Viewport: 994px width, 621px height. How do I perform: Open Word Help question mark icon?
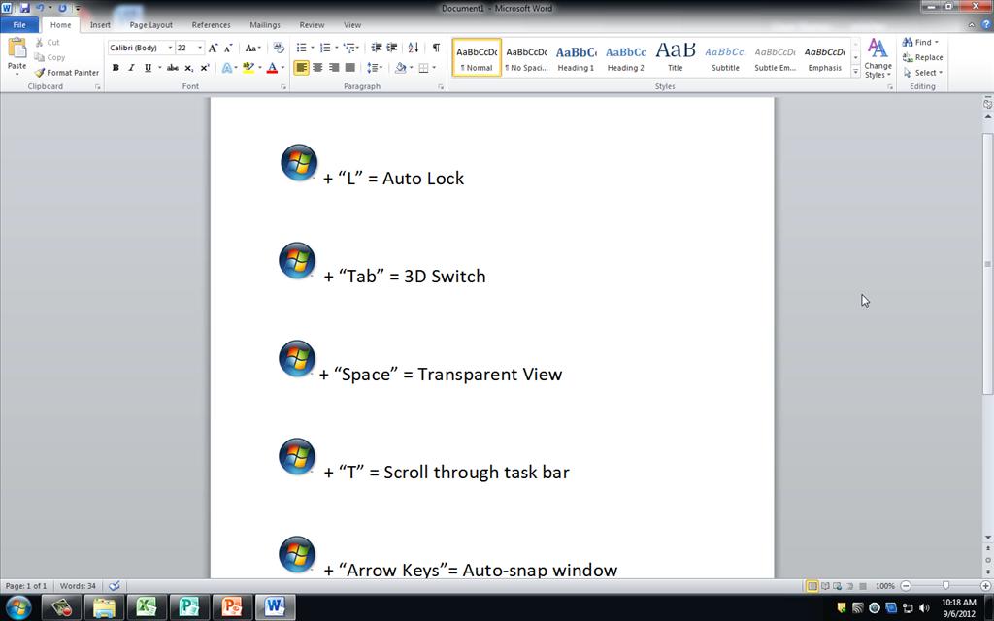pyautogui.click(x=986, y=24)
